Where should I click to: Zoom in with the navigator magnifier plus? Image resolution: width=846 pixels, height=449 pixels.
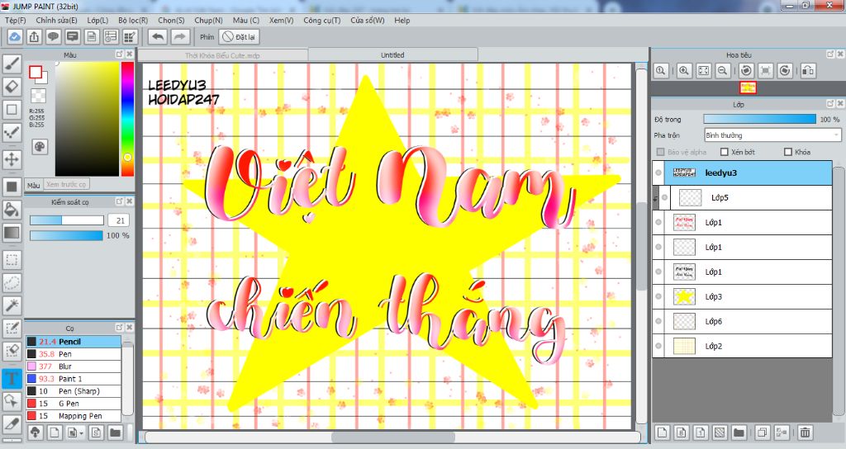[x=683, y=71]
